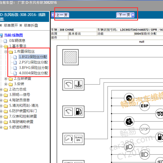Click the ESP warning lamp symbol
Viewport: 163px width, 163px height.
pos(145,106)
